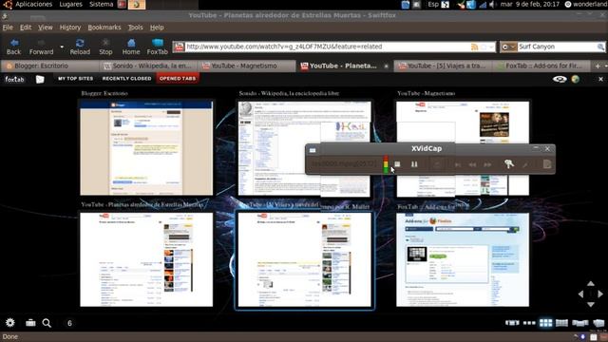Stop recording in XVidCap
The height and width of the screenshot is (342, 608).
[397, 164]
